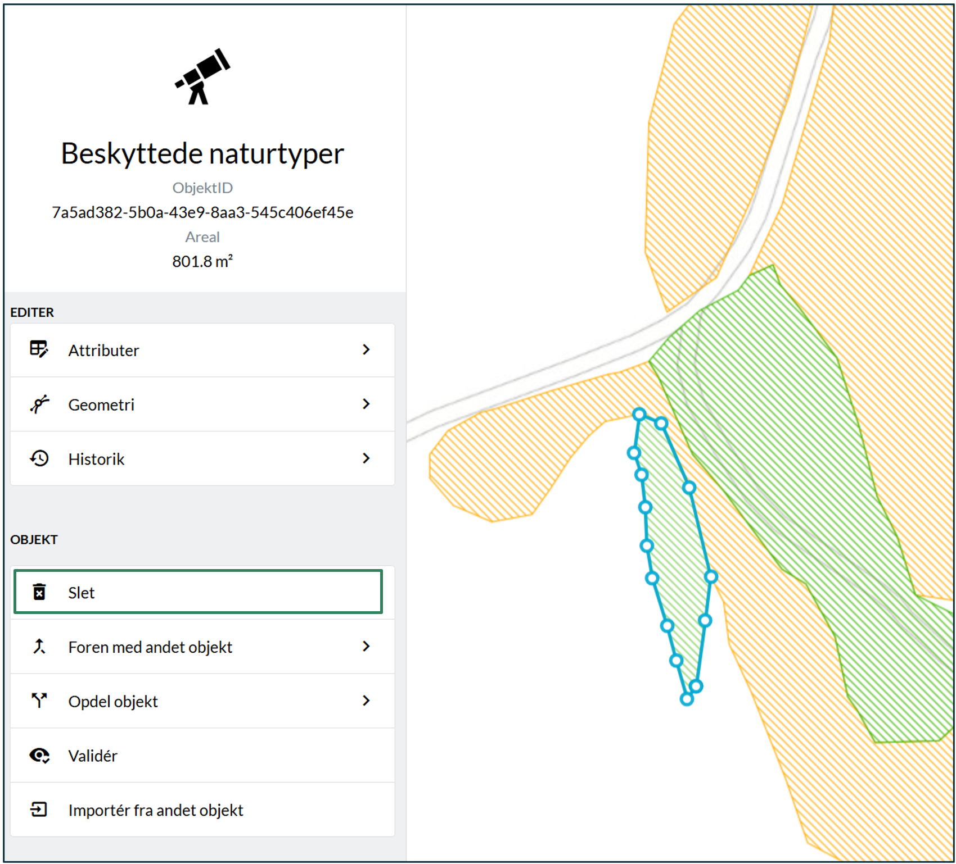Choose Validér from the Objekt section
Viewport: 956px width, 864px height.
(93, 756)
